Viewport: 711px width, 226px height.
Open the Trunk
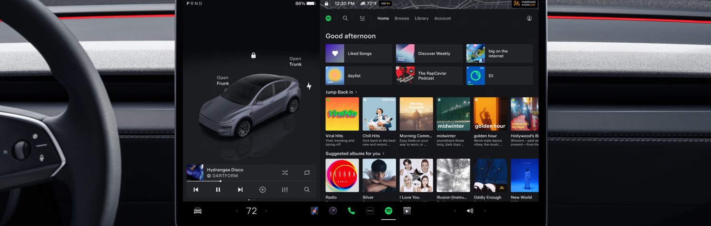295,62
